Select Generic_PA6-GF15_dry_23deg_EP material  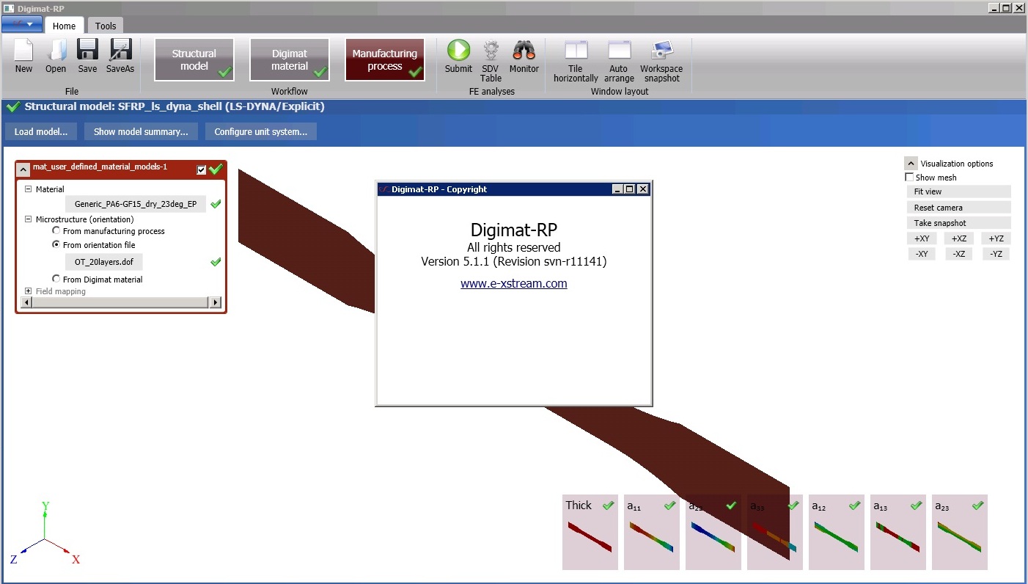click(136, 205)
